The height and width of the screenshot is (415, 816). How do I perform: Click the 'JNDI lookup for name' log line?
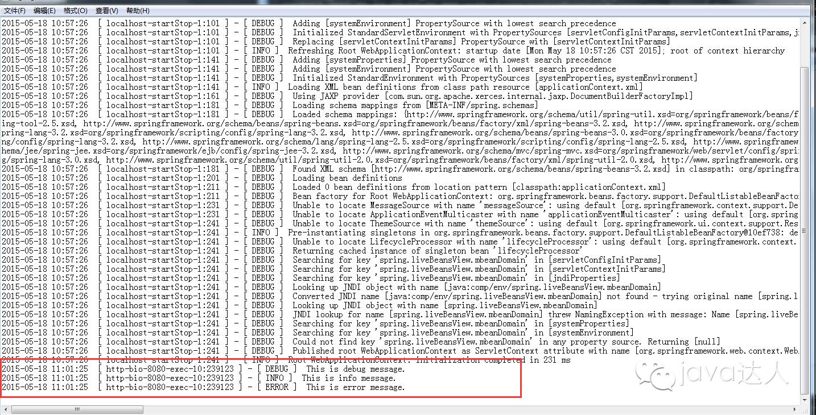tap(400, 314)
